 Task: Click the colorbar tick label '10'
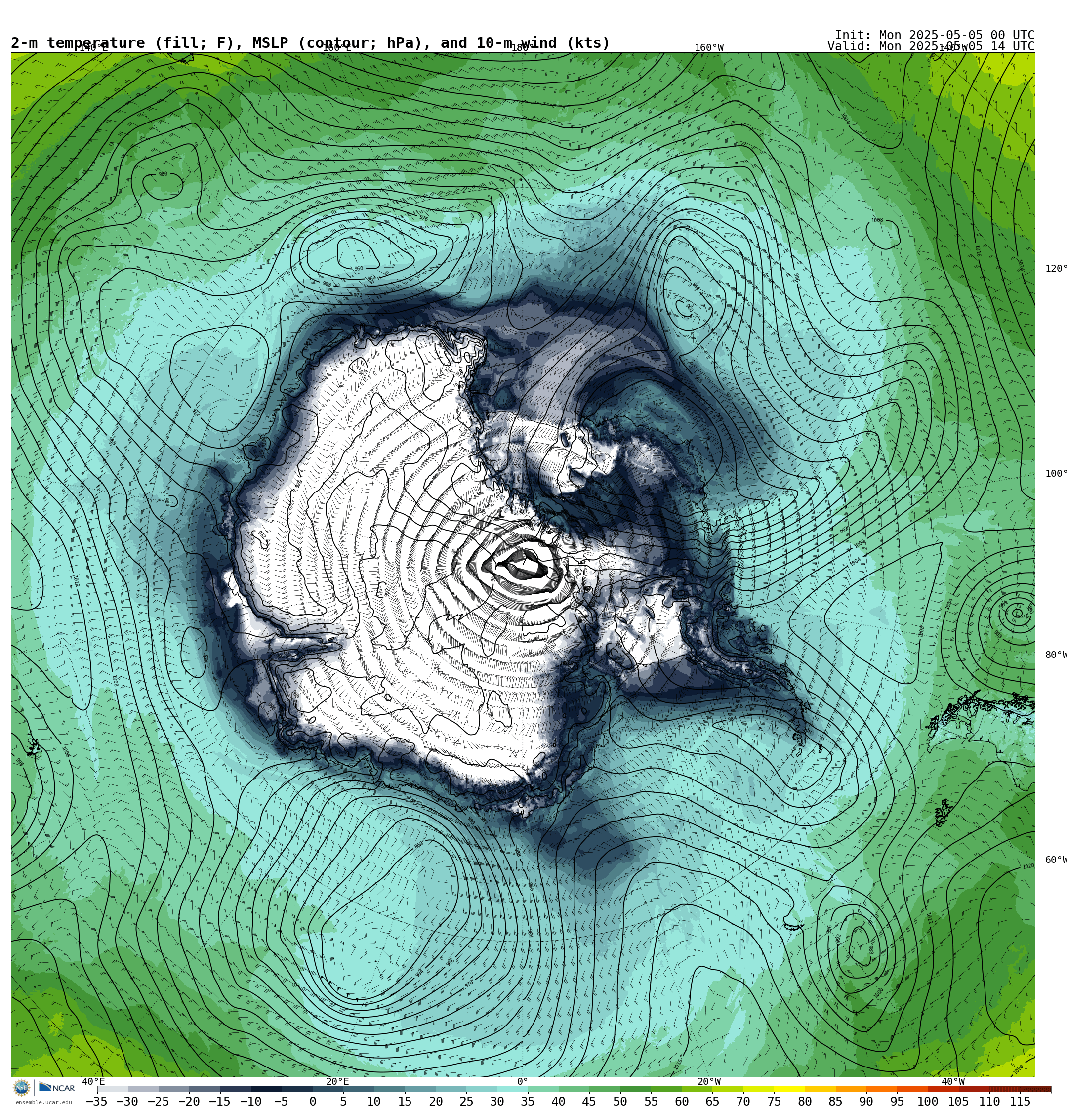tap(374, 1101)
